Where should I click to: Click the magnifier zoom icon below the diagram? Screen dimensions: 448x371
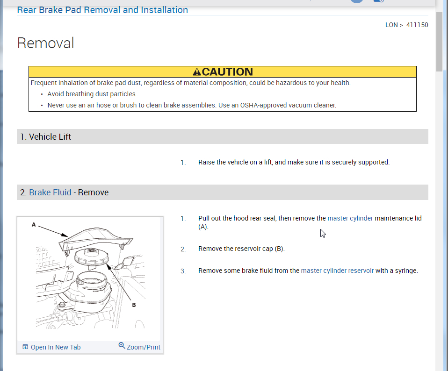(x=122, y=346)
